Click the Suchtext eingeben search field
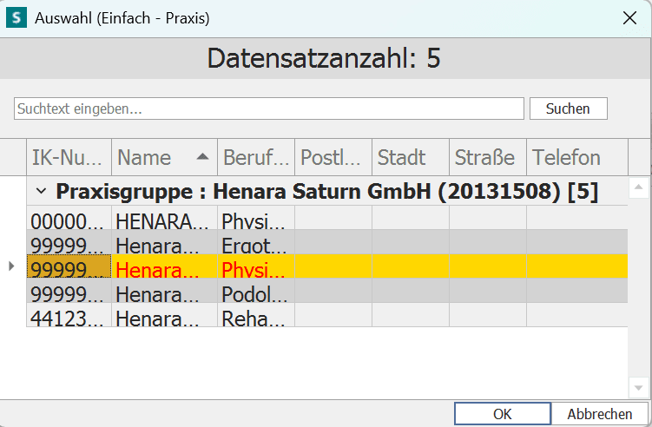Viewport: 652px width, 427px height. coord(268,108)
